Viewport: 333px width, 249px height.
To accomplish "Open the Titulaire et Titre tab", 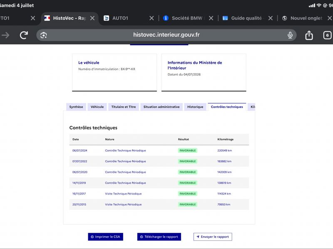I will click(x=124, y=107).
